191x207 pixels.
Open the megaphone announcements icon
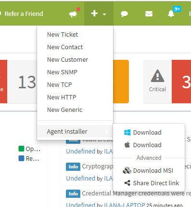point(73,14)
